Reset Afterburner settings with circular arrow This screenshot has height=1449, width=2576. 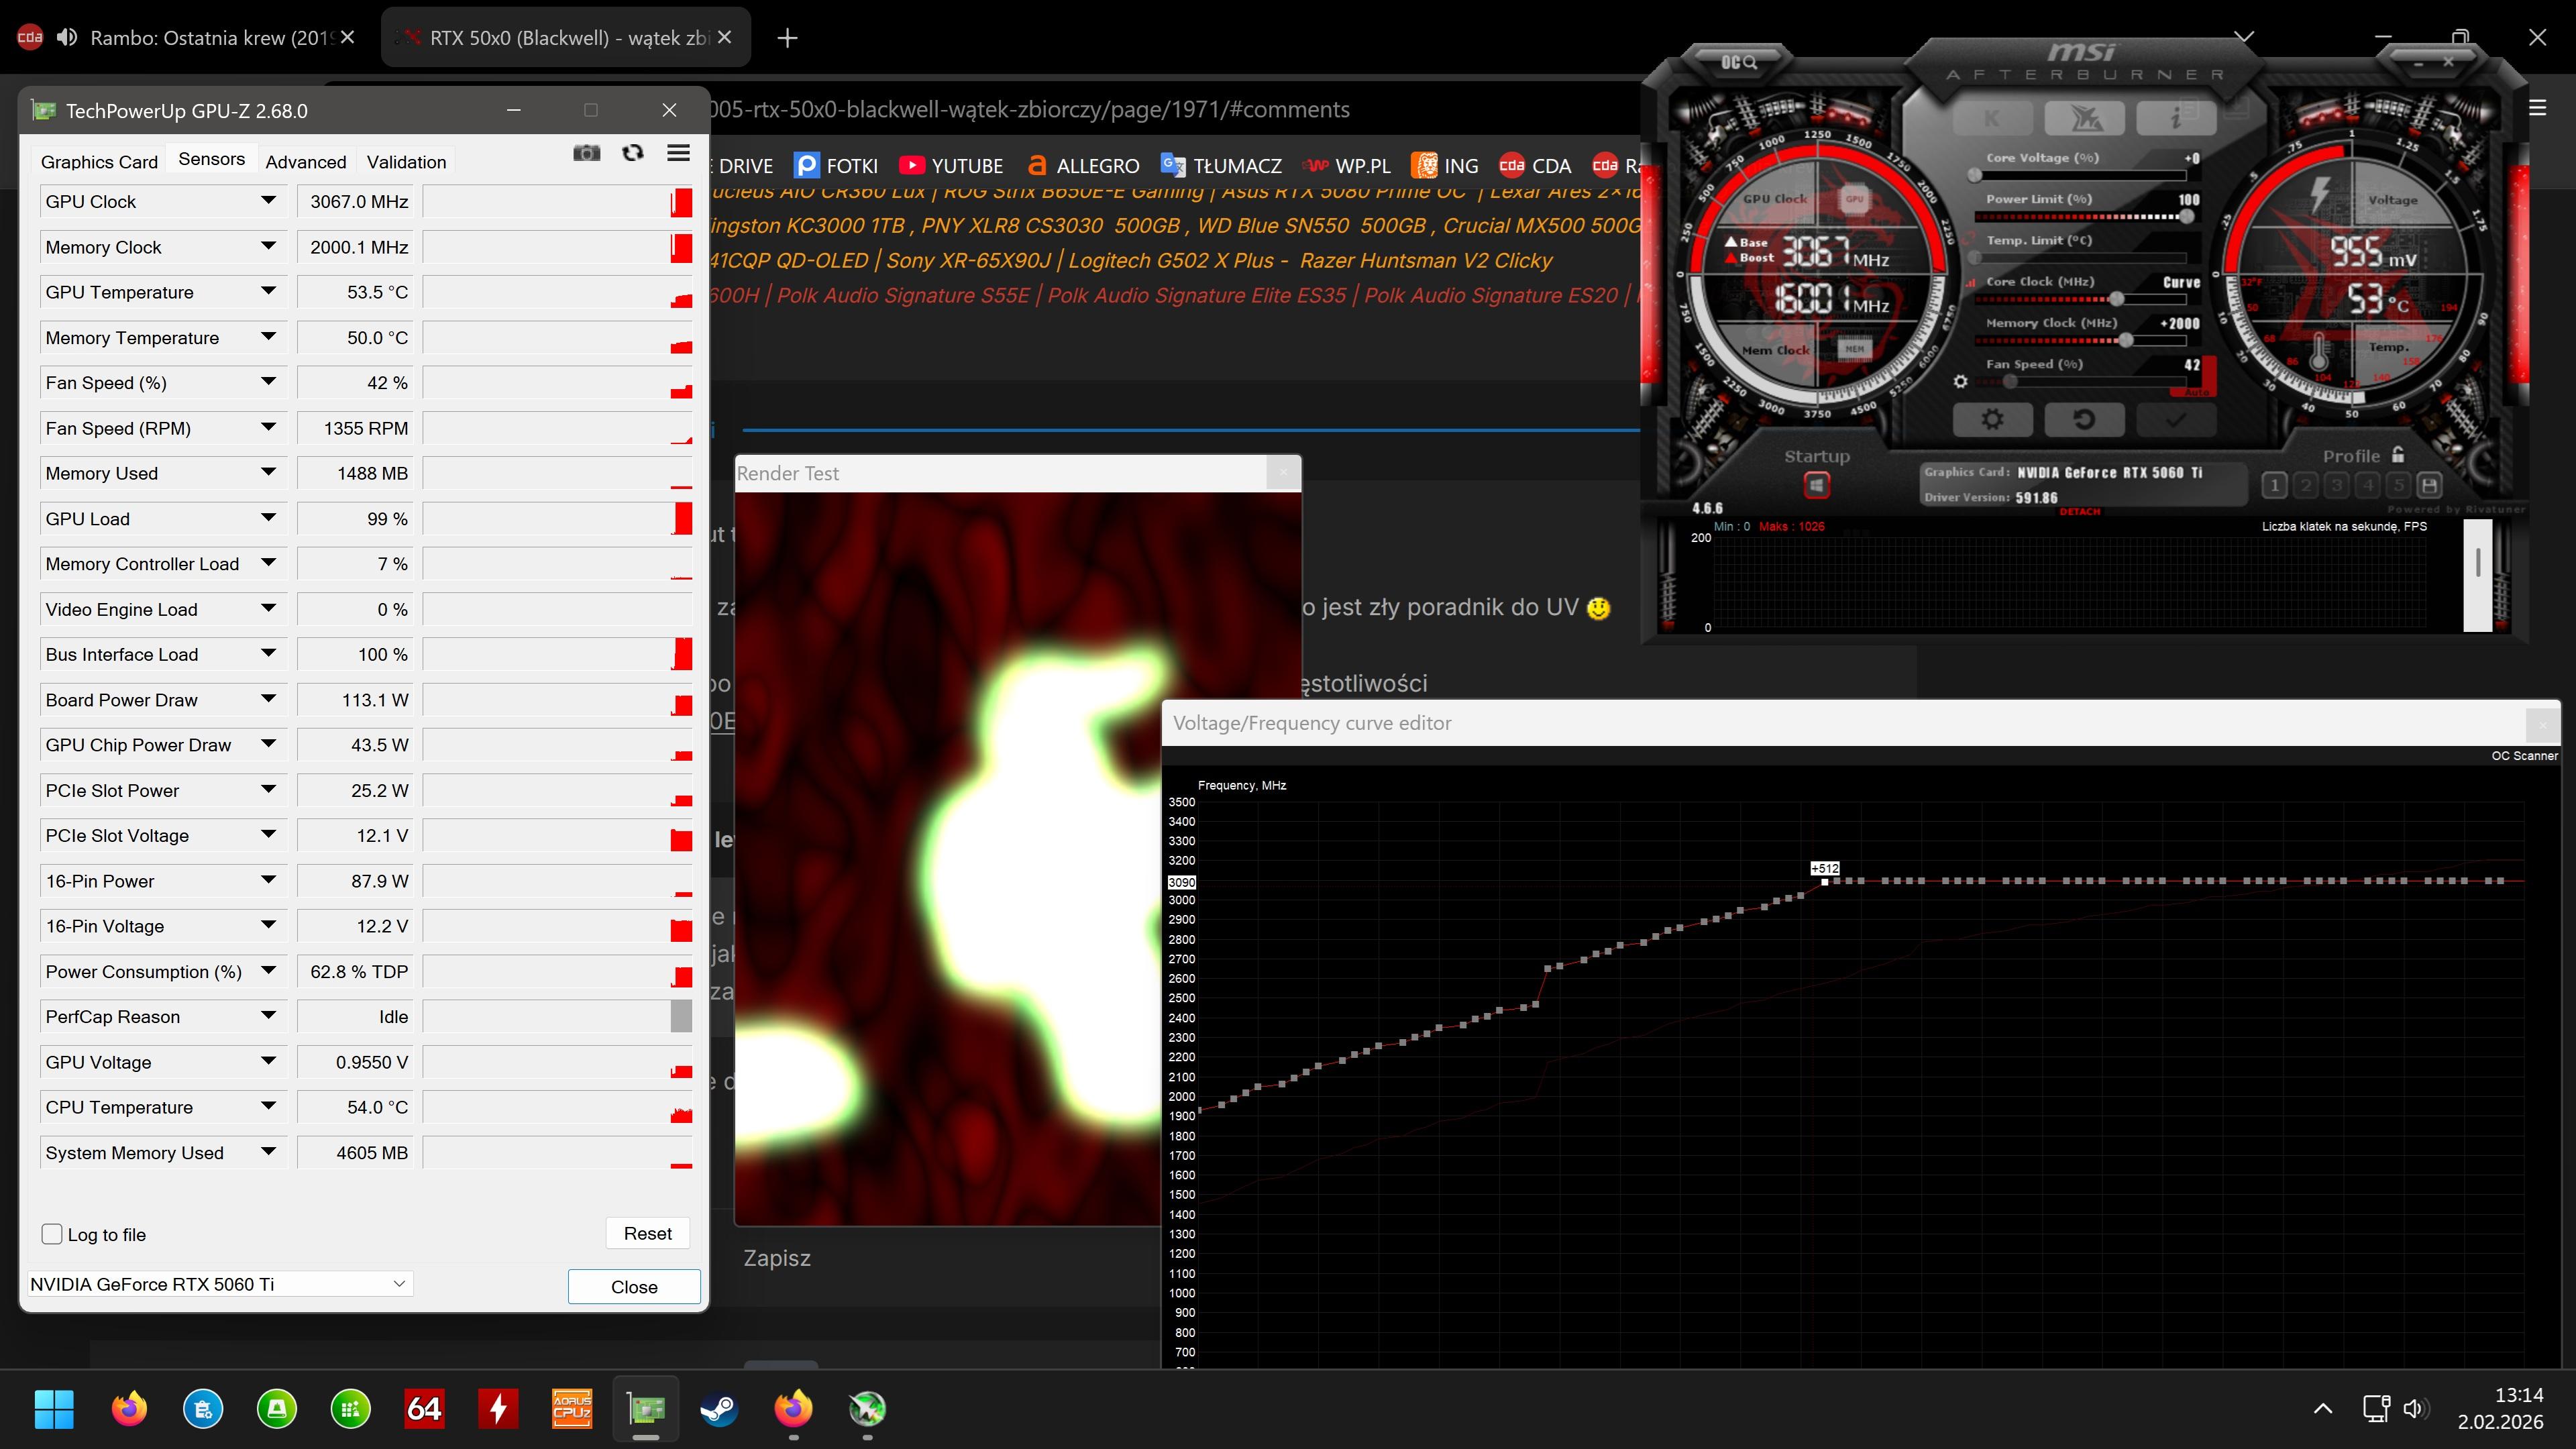click(x=2084, y=420)
